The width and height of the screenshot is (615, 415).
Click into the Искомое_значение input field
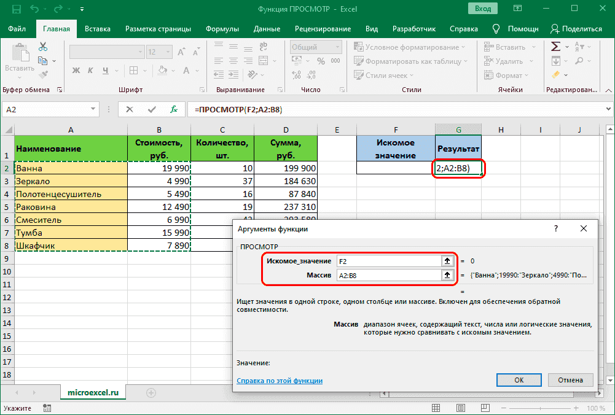pos(387,261)
